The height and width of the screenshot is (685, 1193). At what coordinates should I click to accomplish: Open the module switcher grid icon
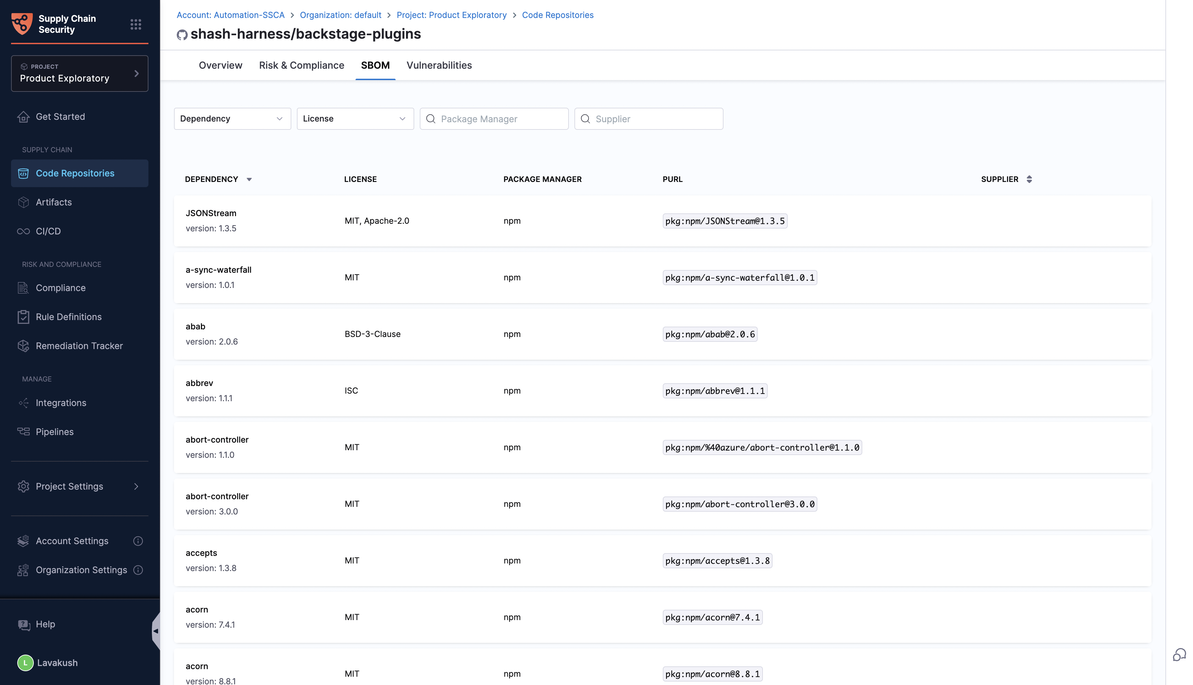pyautogui.click(x=135, y=24)
